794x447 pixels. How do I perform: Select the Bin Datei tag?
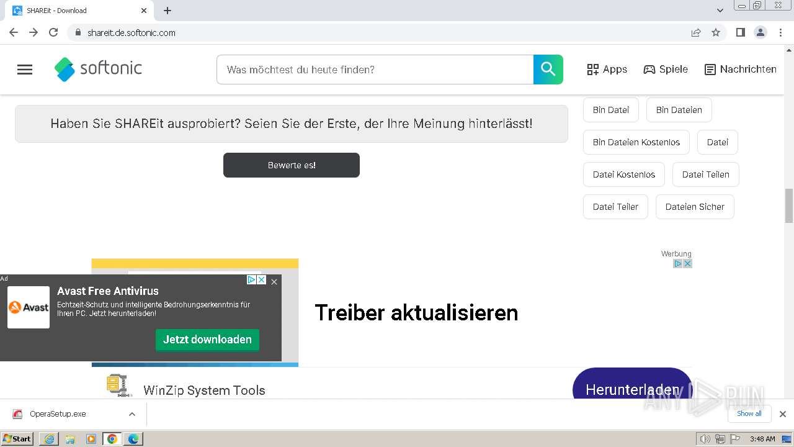(611, 110)
